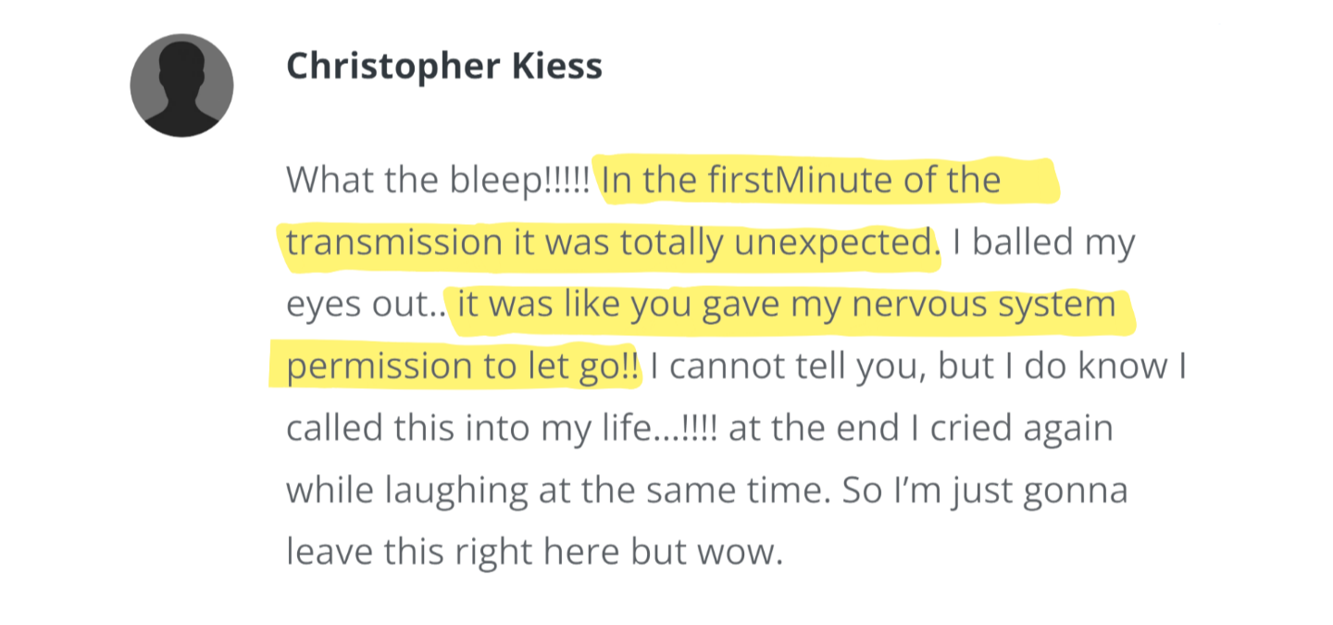Click the "What the bleep!!!!!" opening text
The width and height of the screenshot is (1333, 625).
click(x=439, y=179)
